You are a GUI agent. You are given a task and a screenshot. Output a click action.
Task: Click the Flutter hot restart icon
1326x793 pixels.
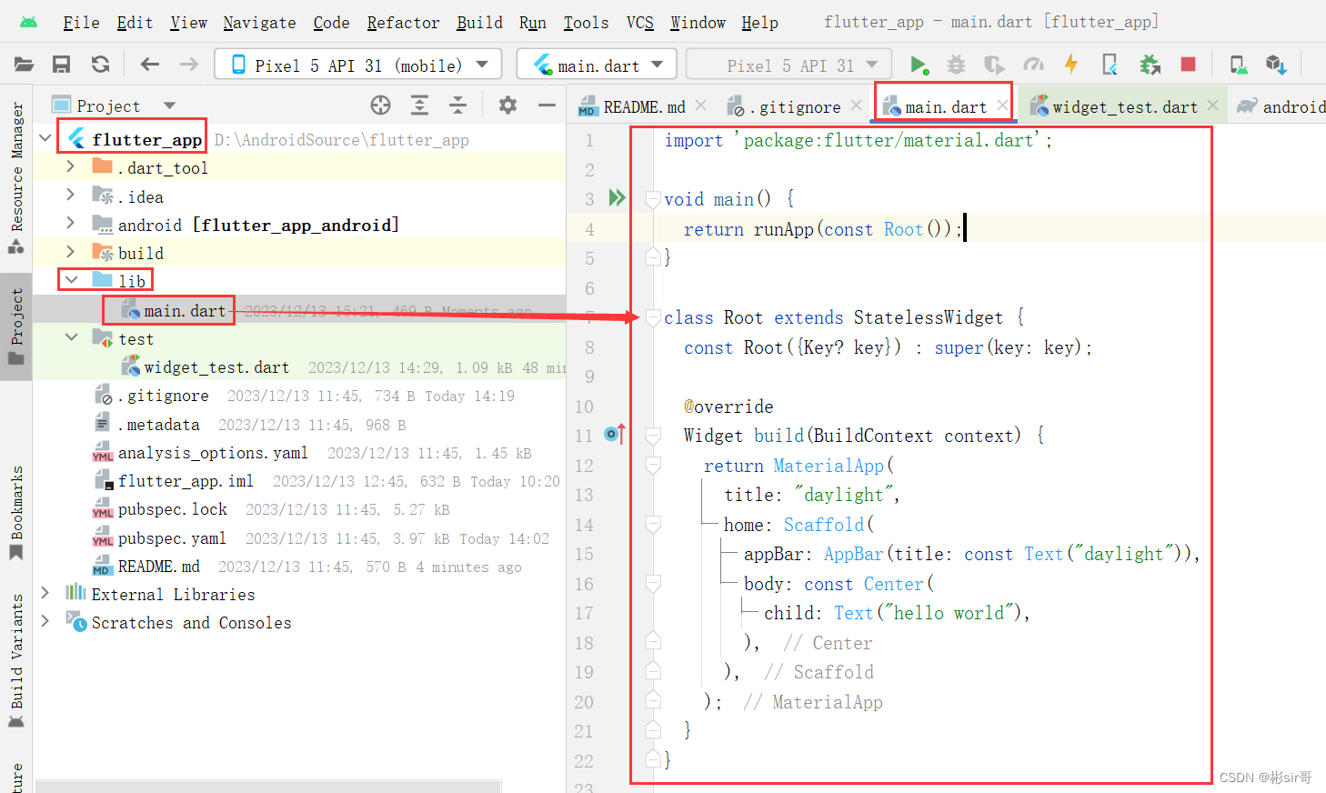click(1110, 65)
